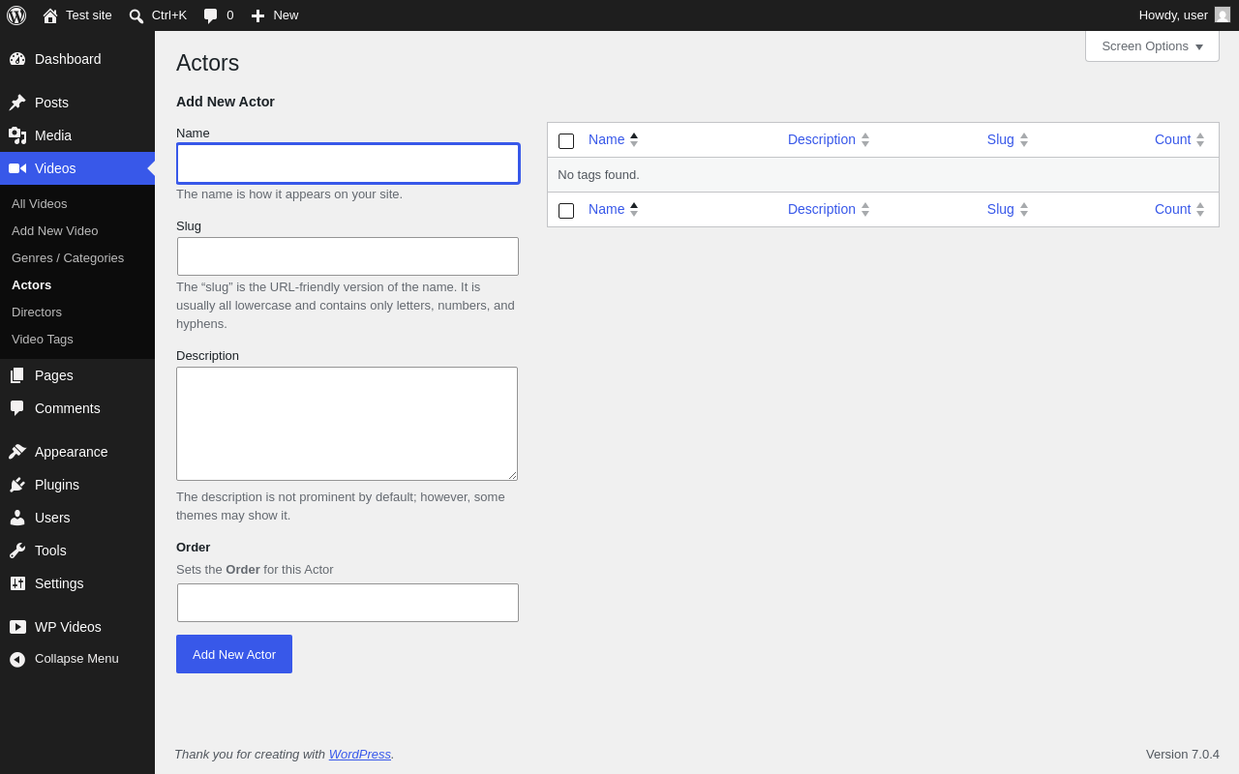This screenshot has height=774, width=1239.
Task: Open the WordPress logo menu
Action: tap(16, 15)
